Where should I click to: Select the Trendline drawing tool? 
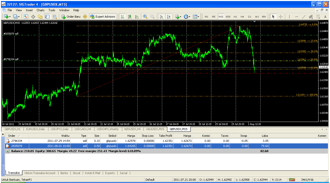(x=304, y=17)
